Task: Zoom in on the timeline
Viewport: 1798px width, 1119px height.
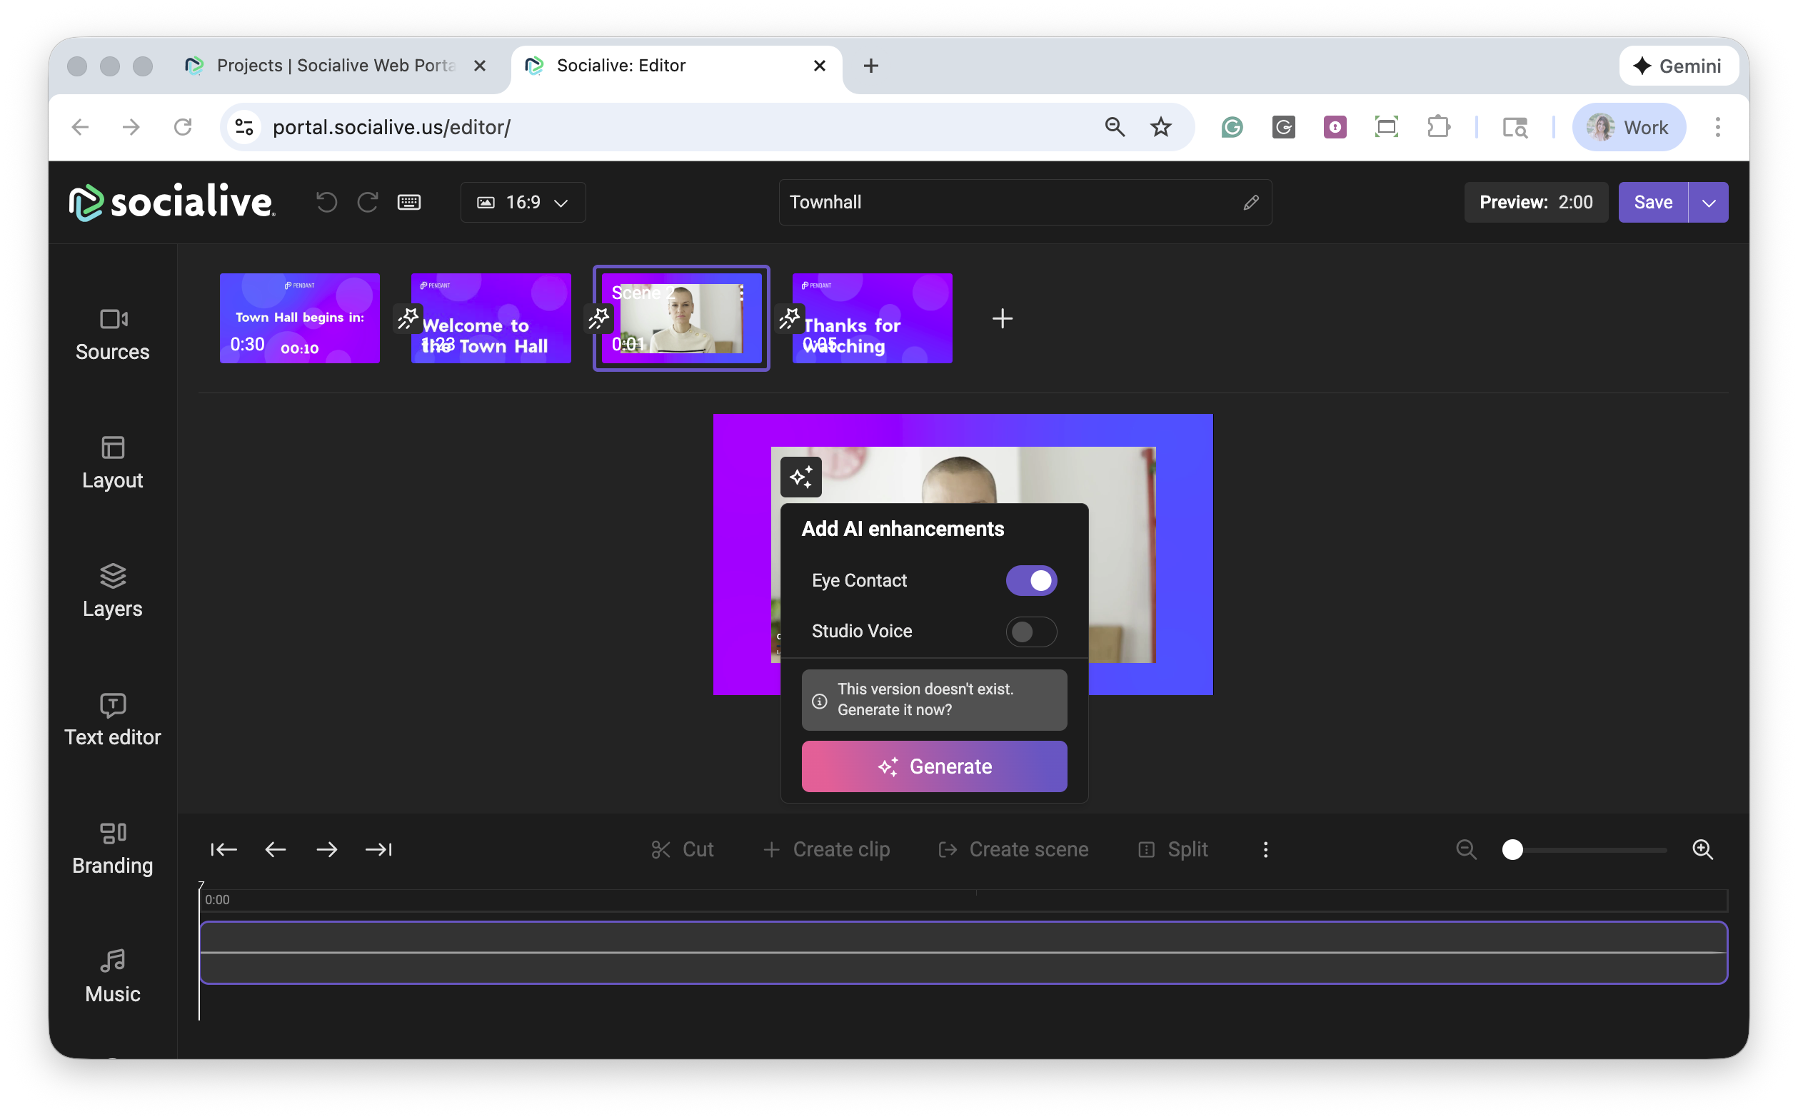Action: (1702, 850)
